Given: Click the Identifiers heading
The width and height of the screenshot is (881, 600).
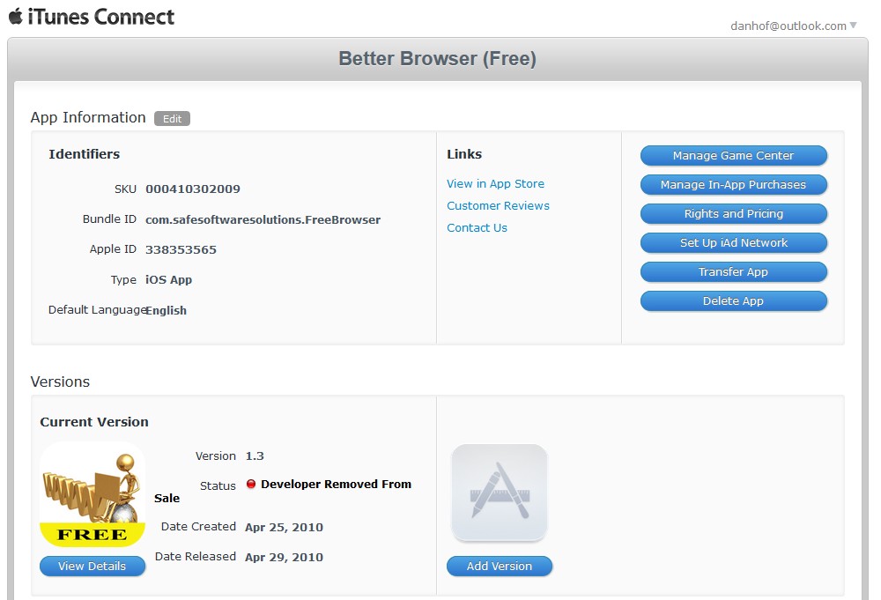Looking at the screenshot, I should (85, 154).
